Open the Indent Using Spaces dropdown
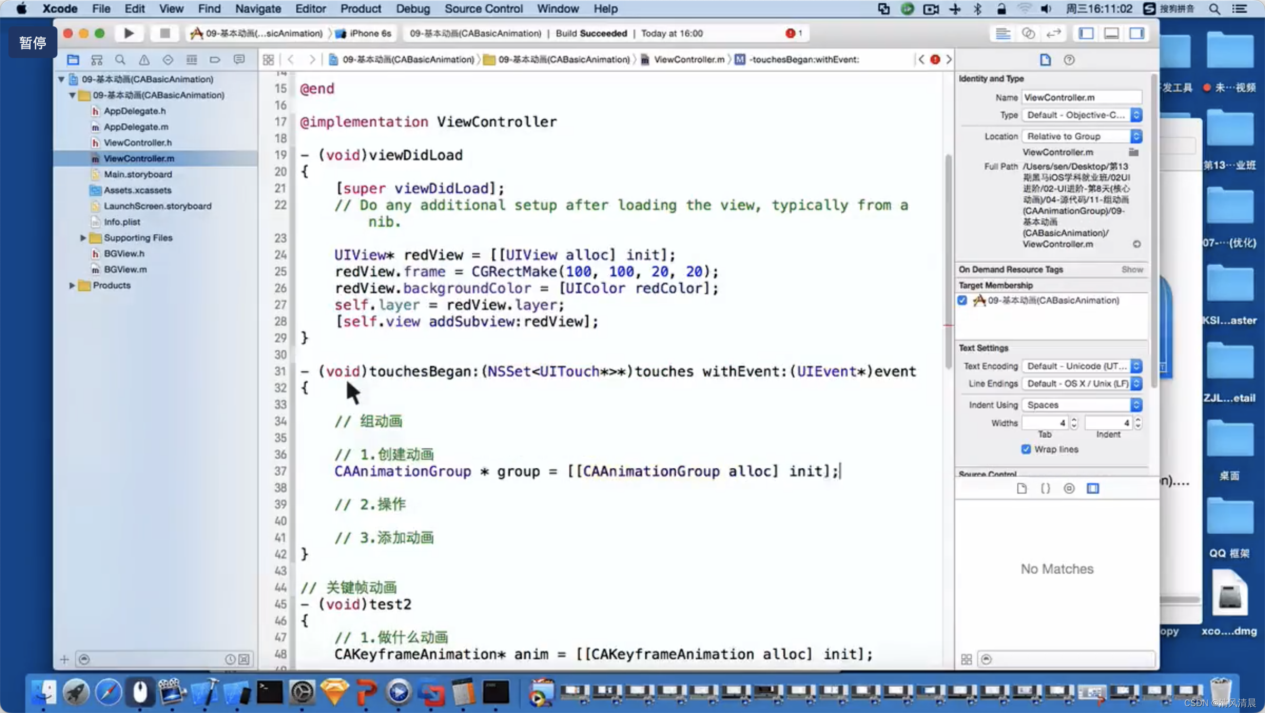Viewport: 1265px width, 713px height. pos(1082,405)
